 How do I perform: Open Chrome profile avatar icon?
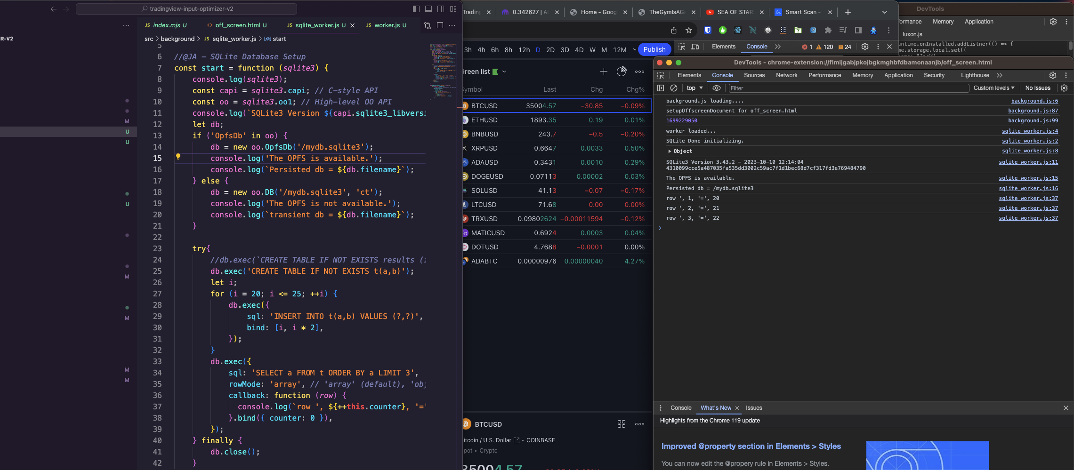click(x=873, y=30)
